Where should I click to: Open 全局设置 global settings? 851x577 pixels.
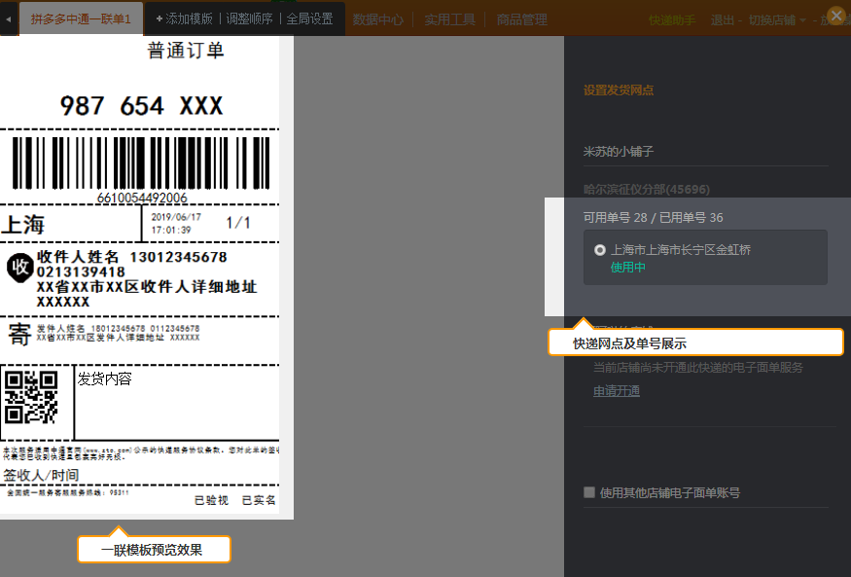(x=309, y=19)
